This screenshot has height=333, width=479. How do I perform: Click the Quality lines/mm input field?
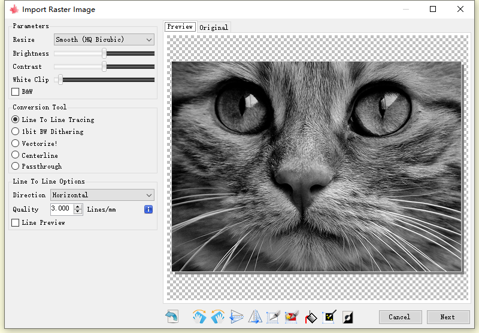click(x=62, y=209)
